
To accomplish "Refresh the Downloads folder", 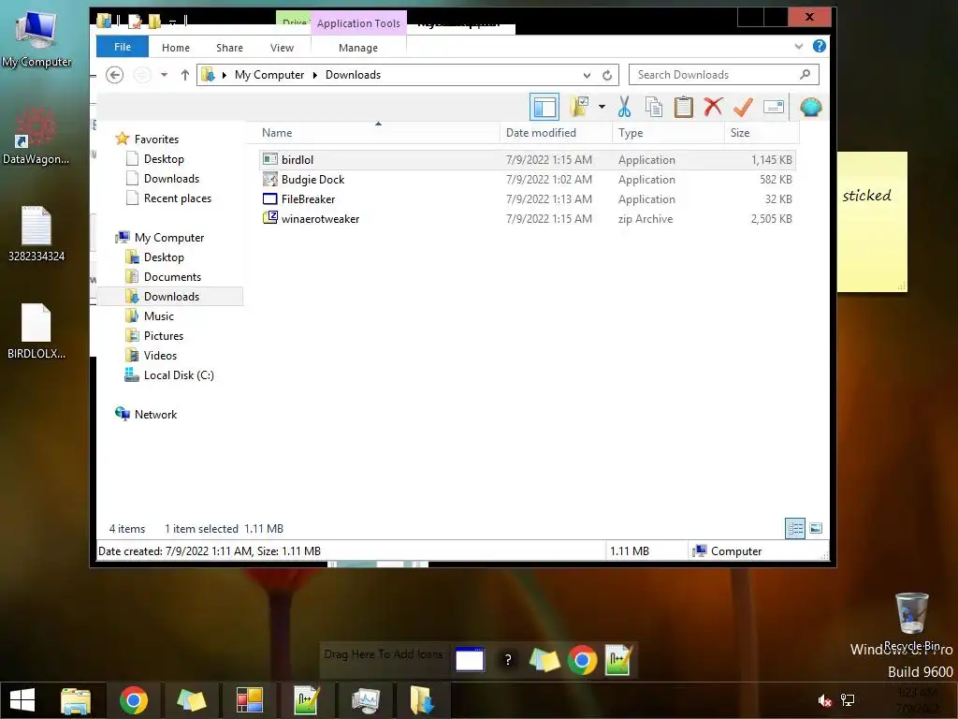I will point(606,75).
